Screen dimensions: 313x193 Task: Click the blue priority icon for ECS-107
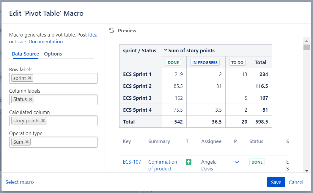click(x=237, y=162)
